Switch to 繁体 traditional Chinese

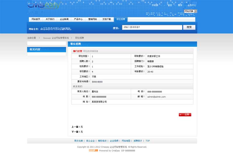(x=180, y=5)
